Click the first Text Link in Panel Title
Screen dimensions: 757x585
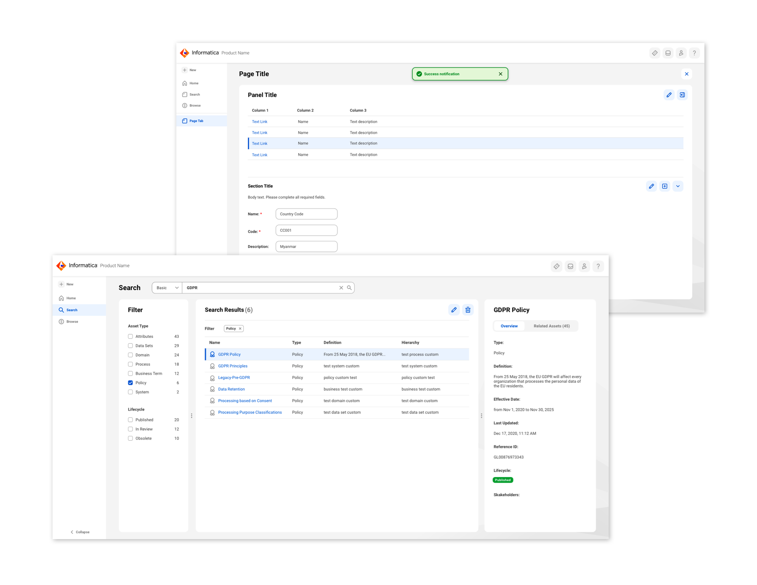point(260,122)
